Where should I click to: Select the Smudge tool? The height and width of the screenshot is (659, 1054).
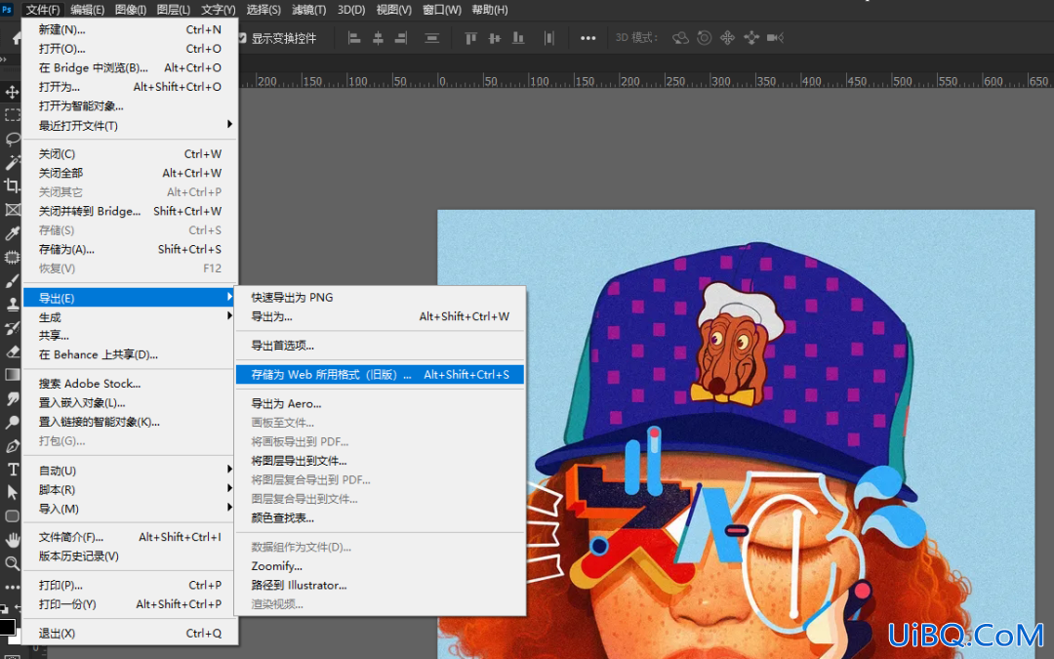click(x=12, y=398)
